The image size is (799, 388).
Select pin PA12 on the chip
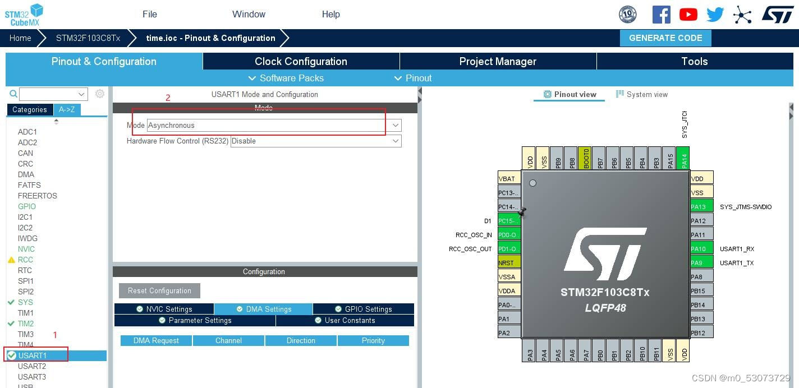coord(701,220)
